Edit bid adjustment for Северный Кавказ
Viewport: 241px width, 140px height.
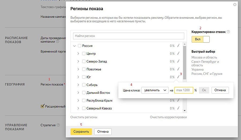tap(179, 108)
